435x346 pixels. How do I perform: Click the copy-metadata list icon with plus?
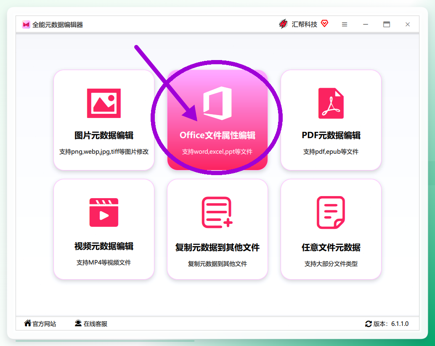(217, 212)
